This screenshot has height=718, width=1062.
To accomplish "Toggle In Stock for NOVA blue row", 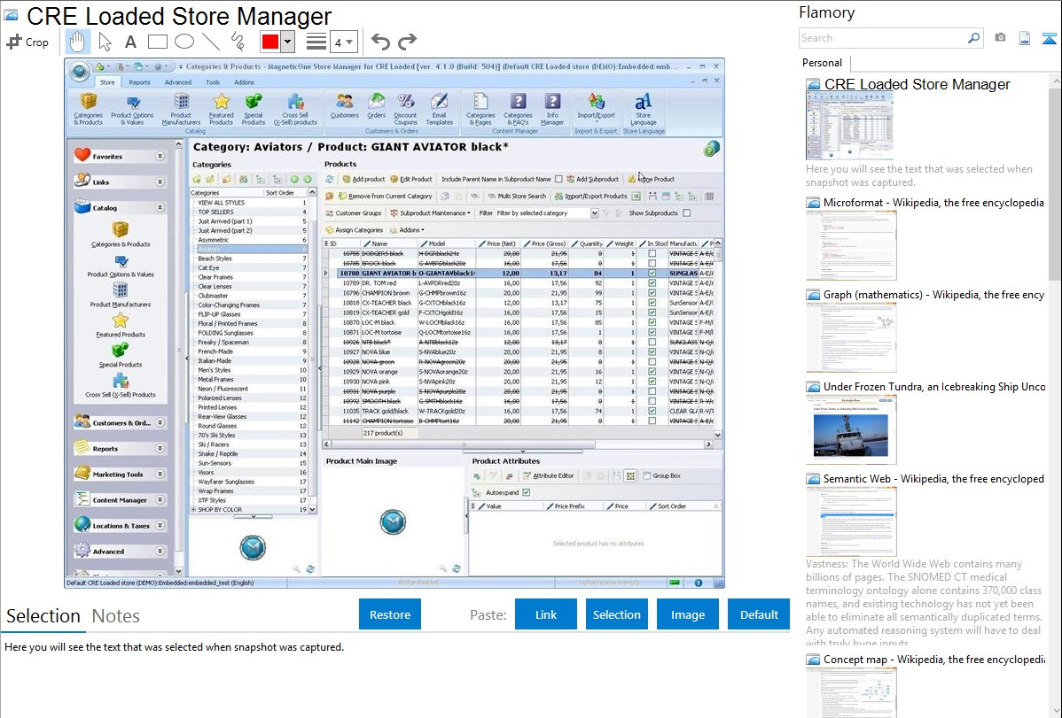I will pyautogui.click(x=652, y=351).
